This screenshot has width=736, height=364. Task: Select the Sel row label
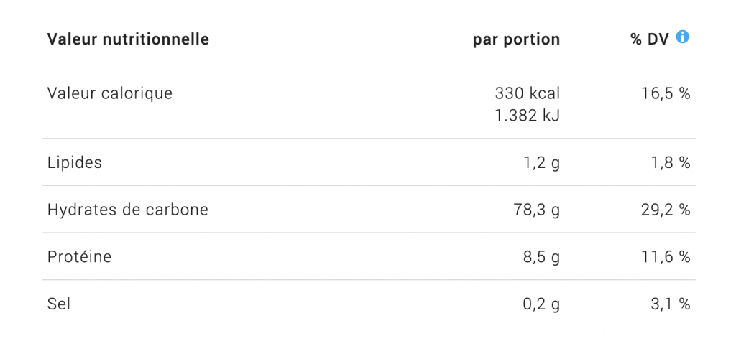coord(59,304)
